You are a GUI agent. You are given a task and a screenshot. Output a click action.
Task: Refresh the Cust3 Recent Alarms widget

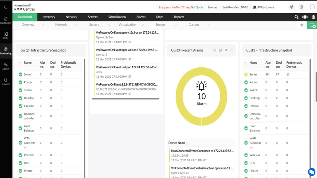click(215, 50)
